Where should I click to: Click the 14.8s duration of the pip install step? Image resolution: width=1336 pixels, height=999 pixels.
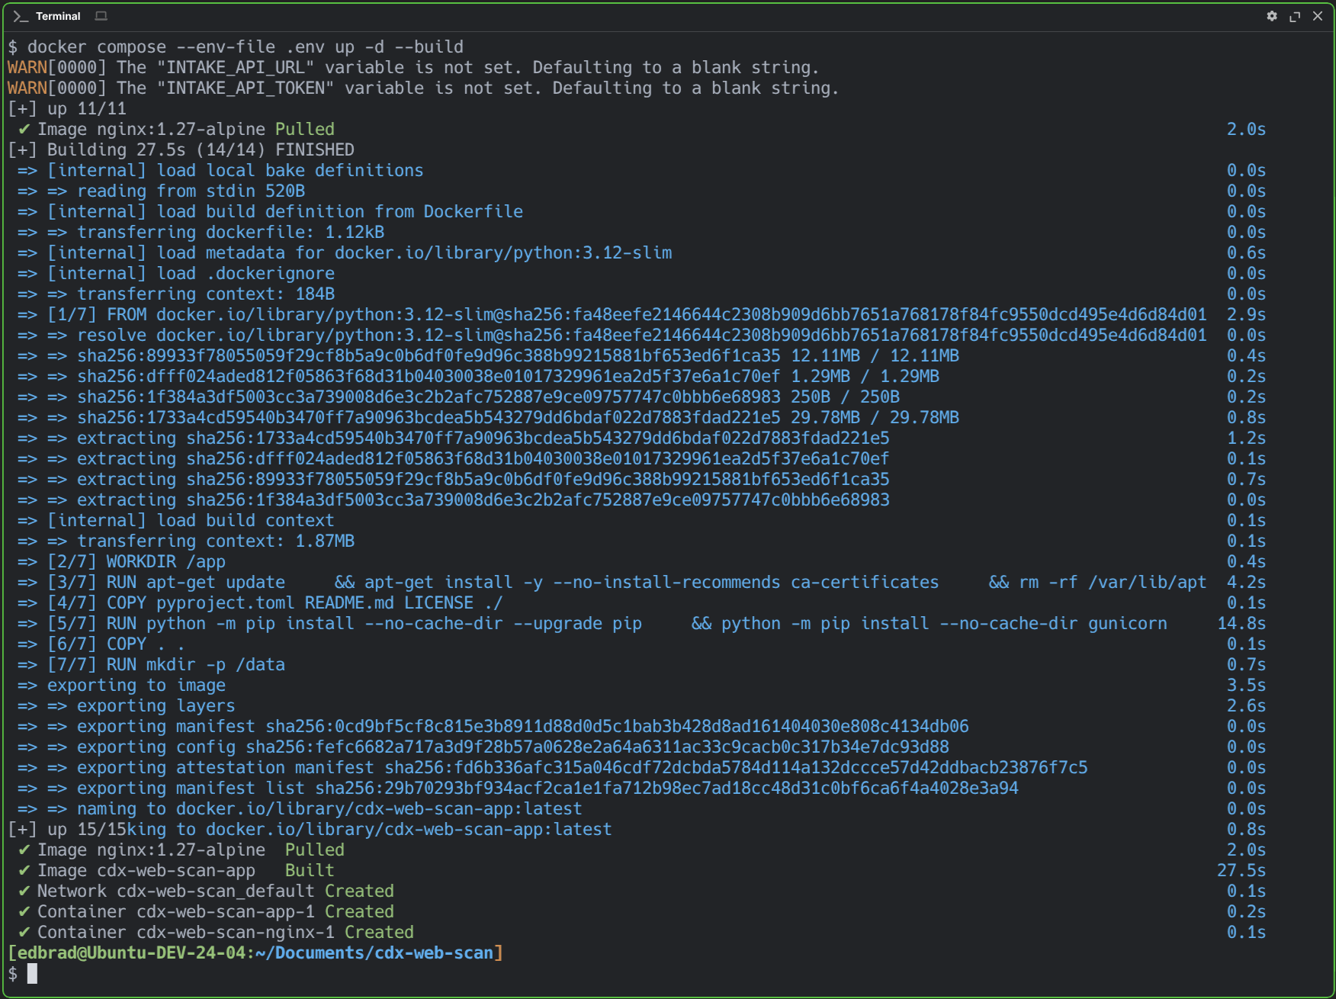click(1241, 623)
